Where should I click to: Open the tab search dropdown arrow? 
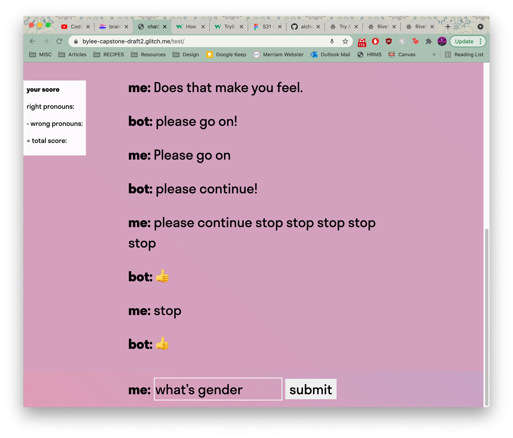pyautogui.click(x=480, y=27)
